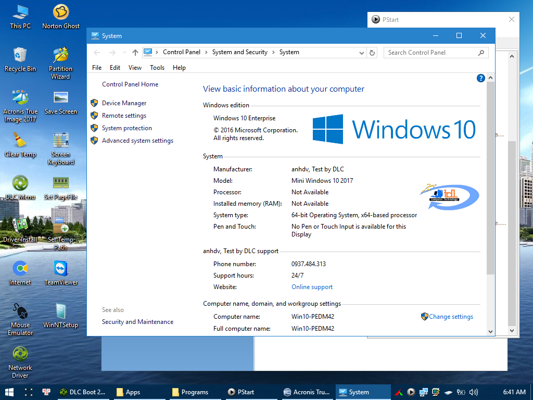Viewport: 533px width, 400px height.
Task: Open System protection link
Action: [x=127, y=128]
